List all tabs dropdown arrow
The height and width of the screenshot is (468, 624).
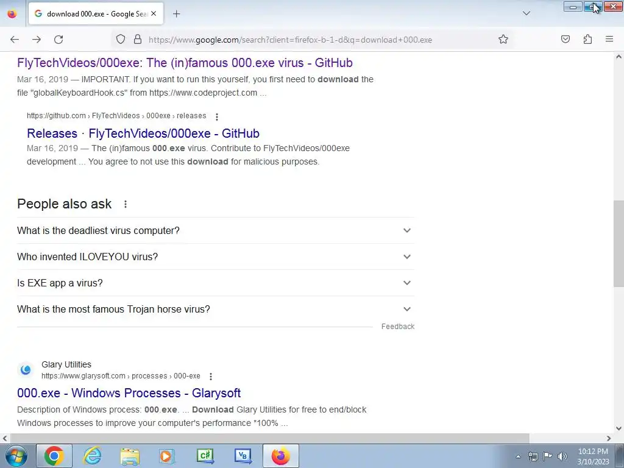(x=526, y=13)
